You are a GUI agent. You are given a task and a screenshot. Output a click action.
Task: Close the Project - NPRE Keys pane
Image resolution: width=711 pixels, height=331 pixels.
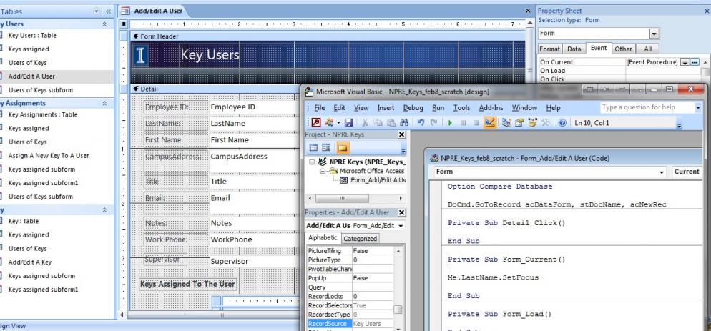pyautogui.click(x=402, y=134)
